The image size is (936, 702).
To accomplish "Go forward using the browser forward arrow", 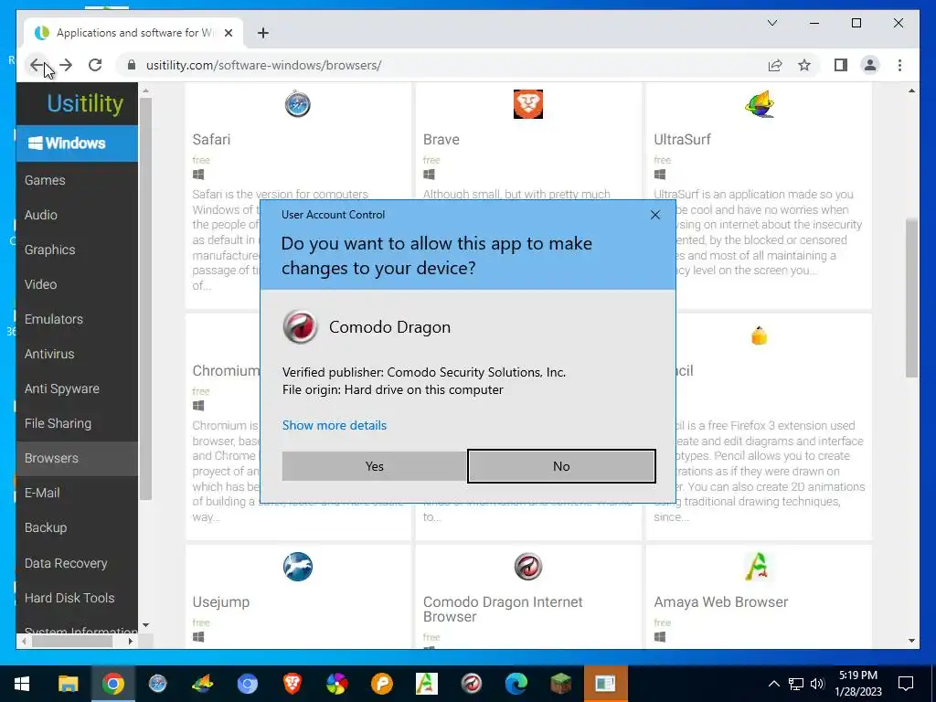I will coord(66,65).
